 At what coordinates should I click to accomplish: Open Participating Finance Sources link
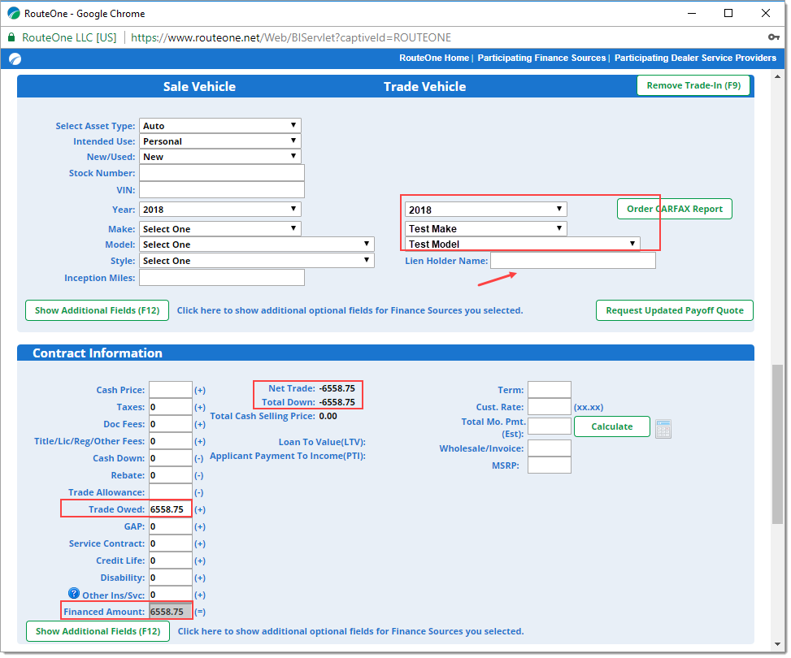pos(541,58)
